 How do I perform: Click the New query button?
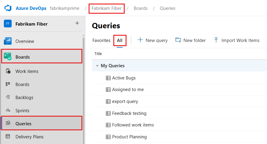(153, 40)
